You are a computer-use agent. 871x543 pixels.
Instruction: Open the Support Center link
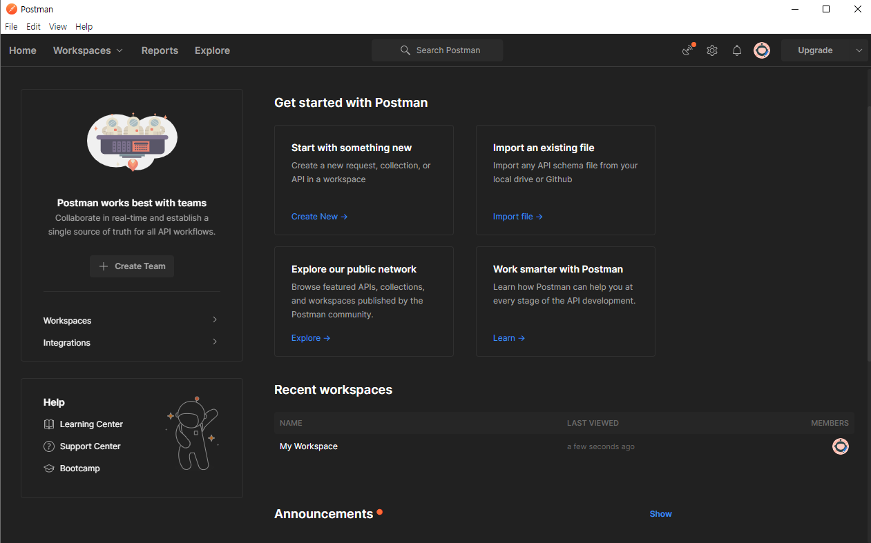tap(90, 446)
